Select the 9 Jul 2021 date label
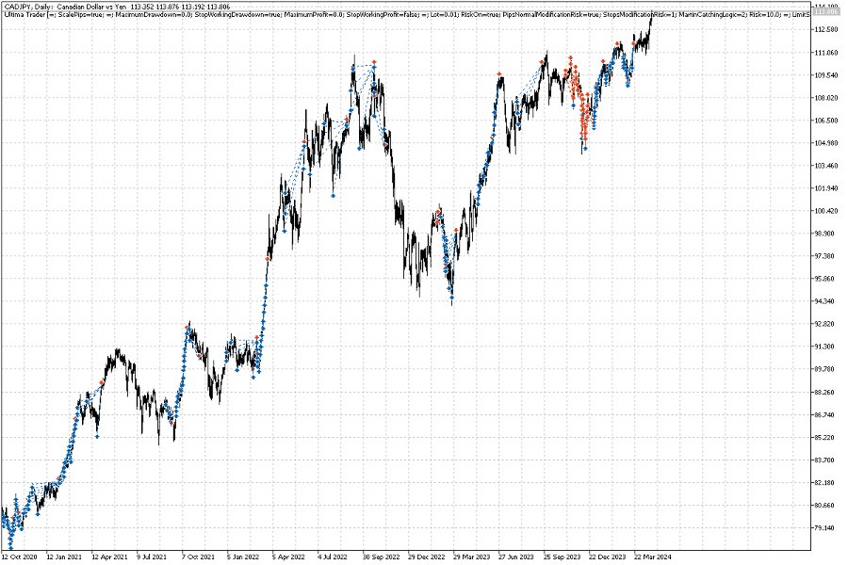 [x=152, y=557]
